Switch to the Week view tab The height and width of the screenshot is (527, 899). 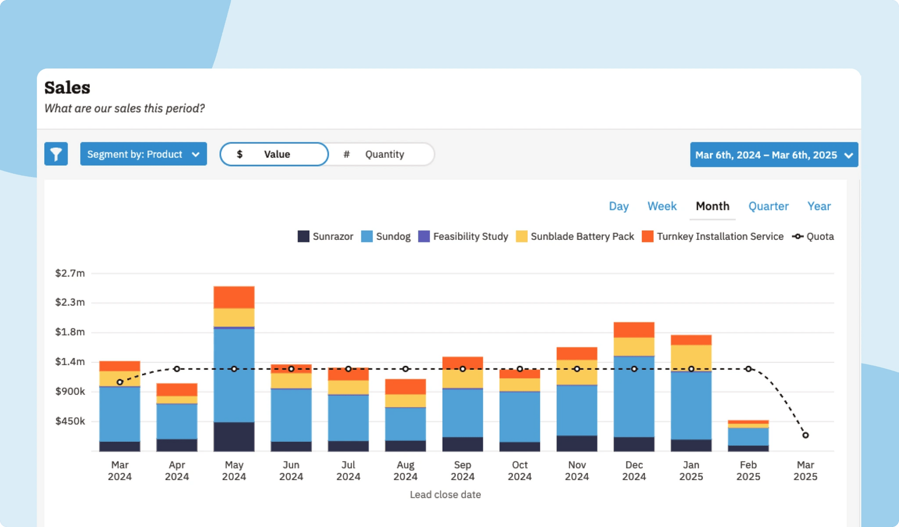(x=662, y=206)
